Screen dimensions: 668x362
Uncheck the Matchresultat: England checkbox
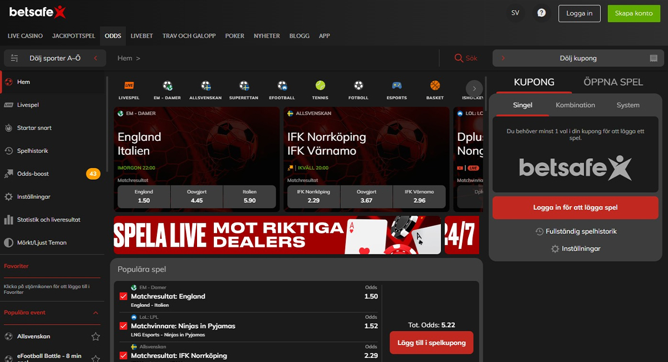[x=124, y=297]
